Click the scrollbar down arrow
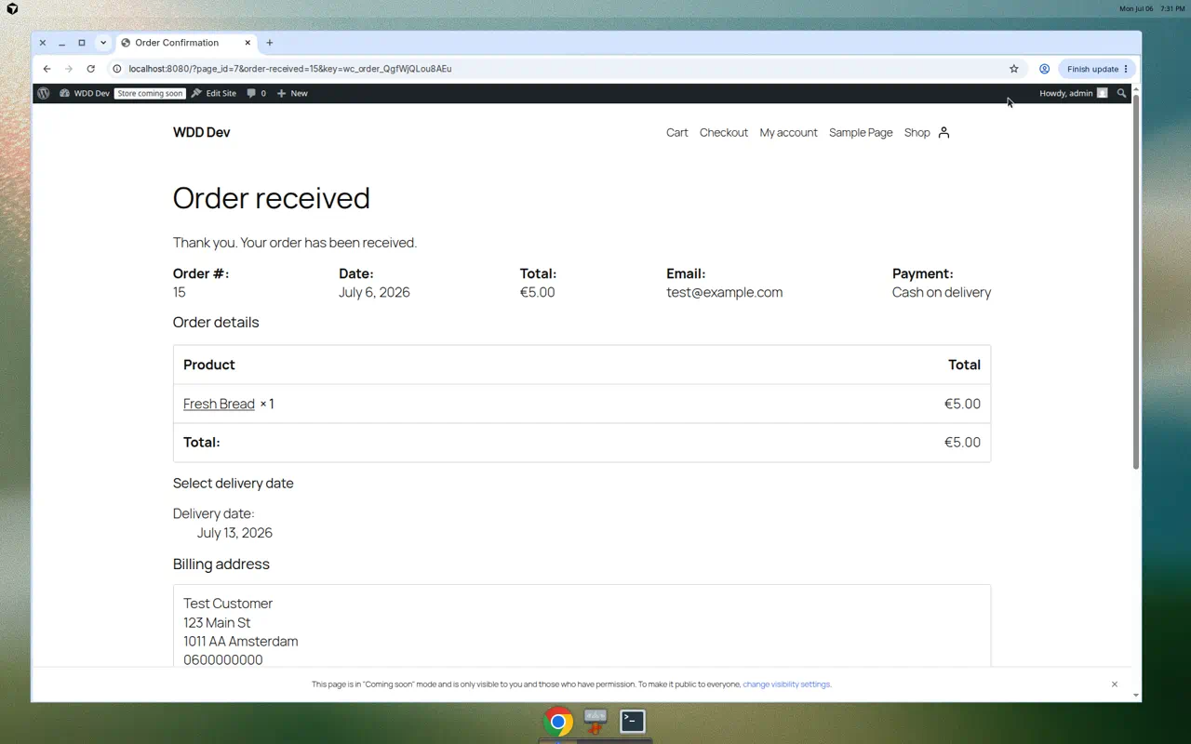The image size is (1191, 744). click(x=1136, y=696)
